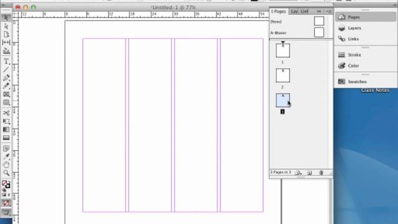
Task: Select the Eyedropper tool
Action: pos(6,156)
